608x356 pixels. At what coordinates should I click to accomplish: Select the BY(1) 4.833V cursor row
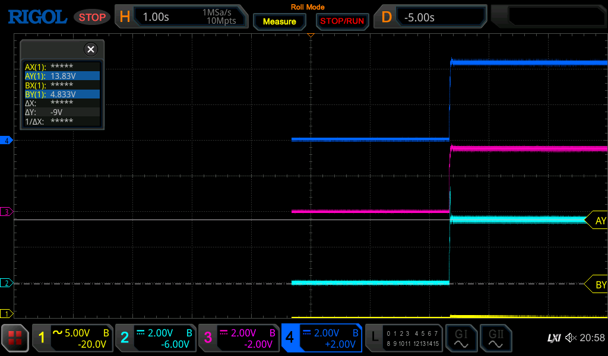tap(62, 94)
